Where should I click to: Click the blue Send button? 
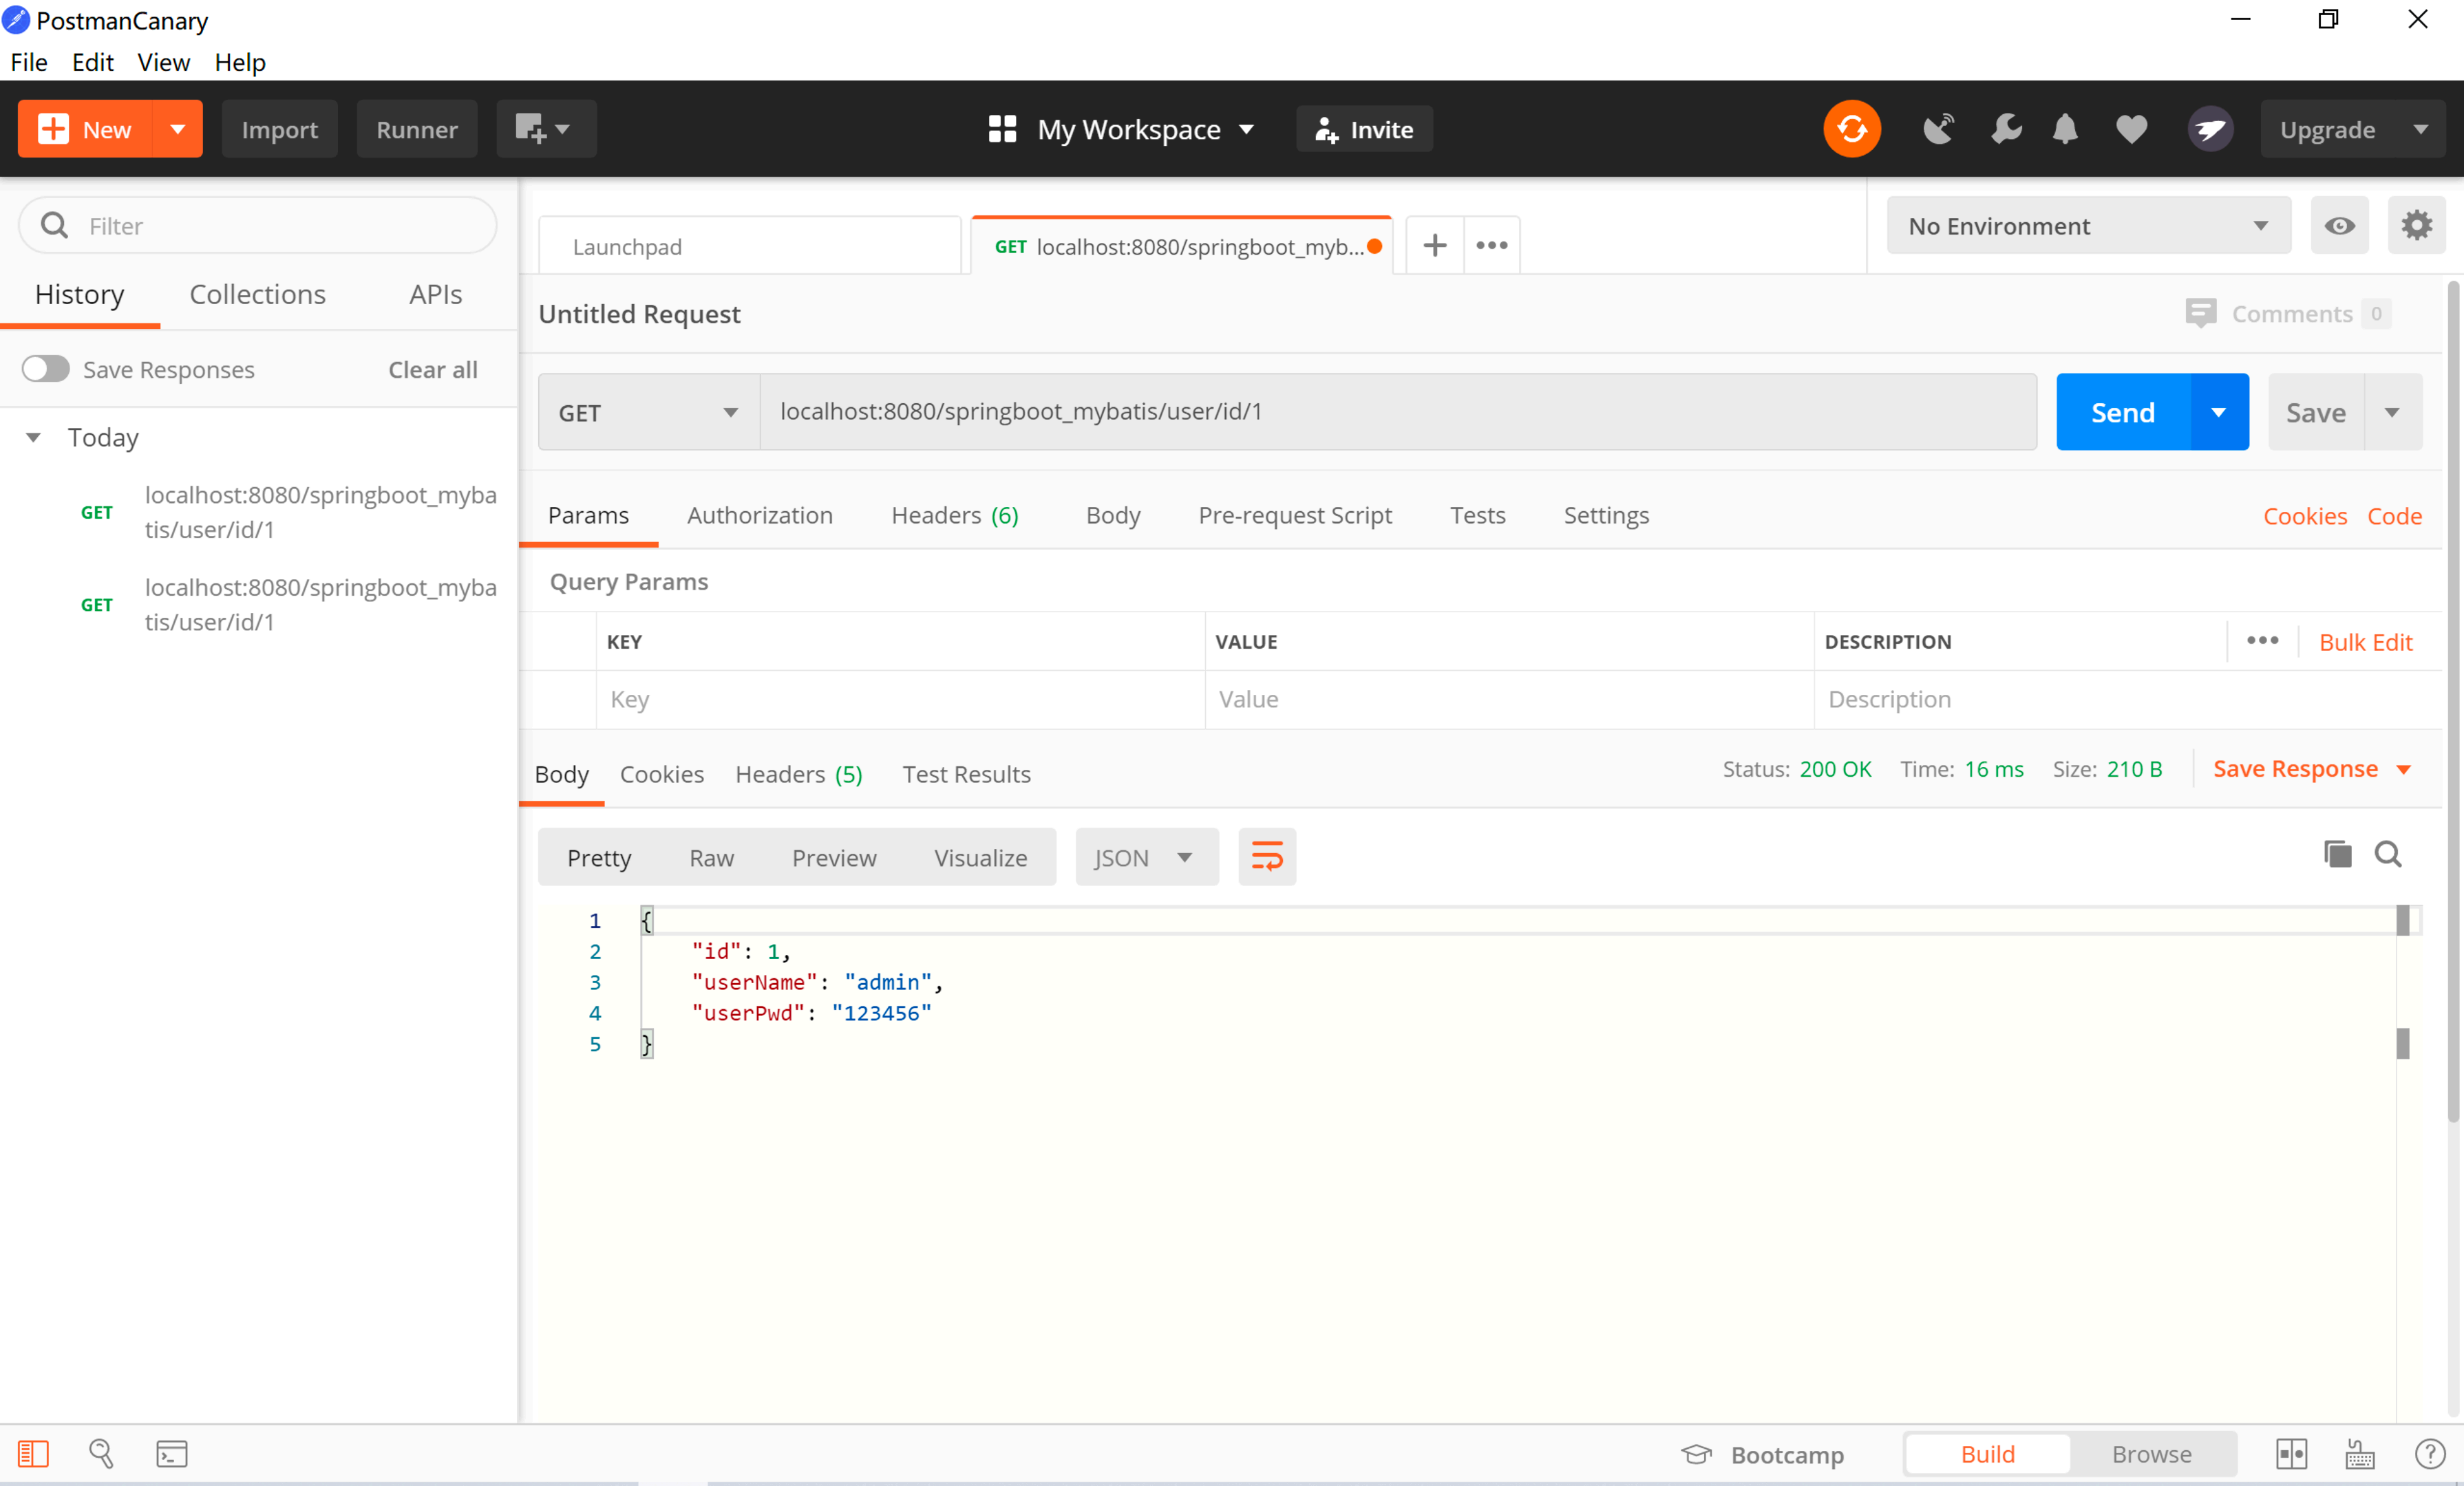pyautogui.click(x=2122, y=411)
